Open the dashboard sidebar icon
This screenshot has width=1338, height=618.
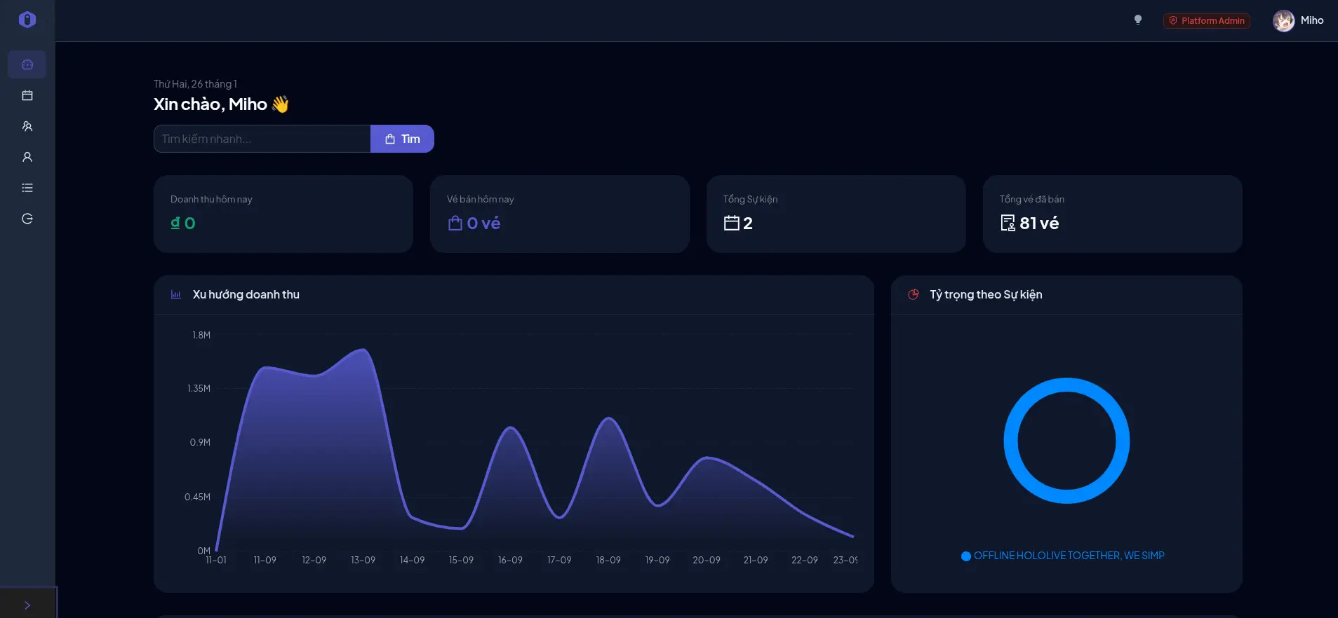click(27, 64)
